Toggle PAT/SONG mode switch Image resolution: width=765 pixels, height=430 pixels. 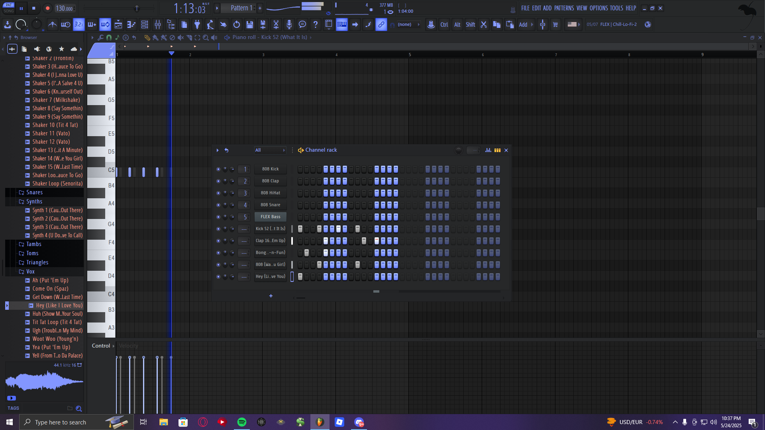[9, 8]
